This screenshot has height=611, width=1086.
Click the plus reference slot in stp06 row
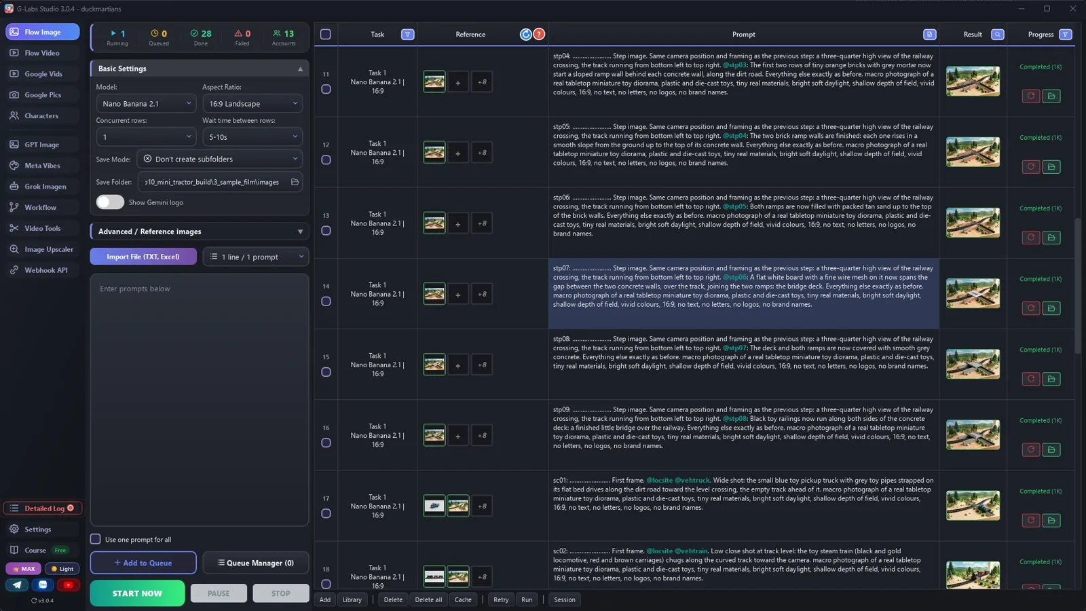click(457, 223)
